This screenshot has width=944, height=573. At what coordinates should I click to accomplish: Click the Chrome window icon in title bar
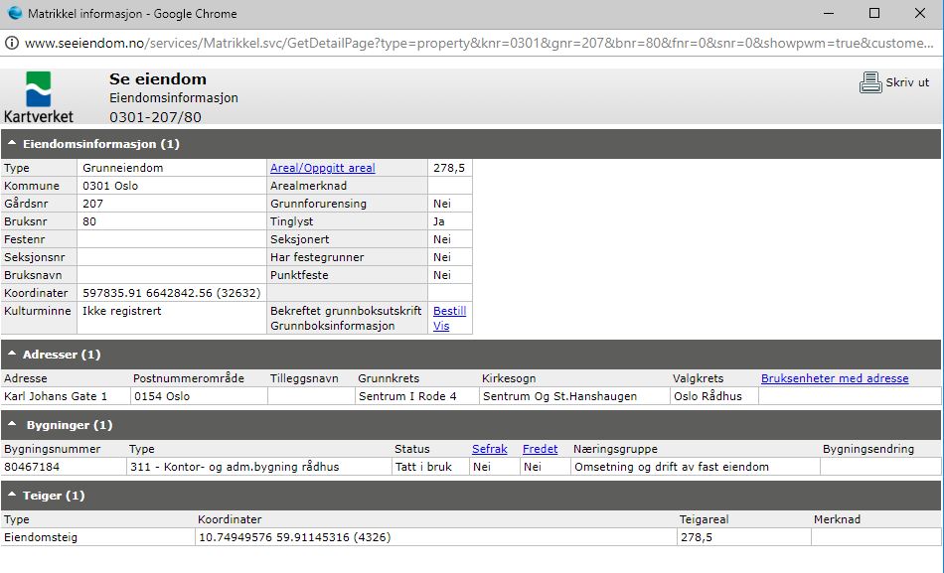[14, 13]
